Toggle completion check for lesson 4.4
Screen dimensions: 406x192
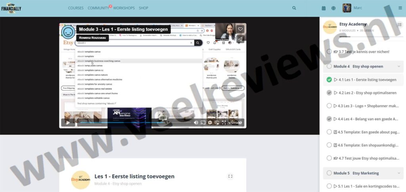coord(329,119)
